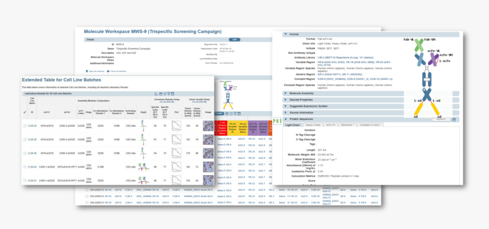
Task: Switch to the scFv-Fc tab
Action: pos(330,124)
